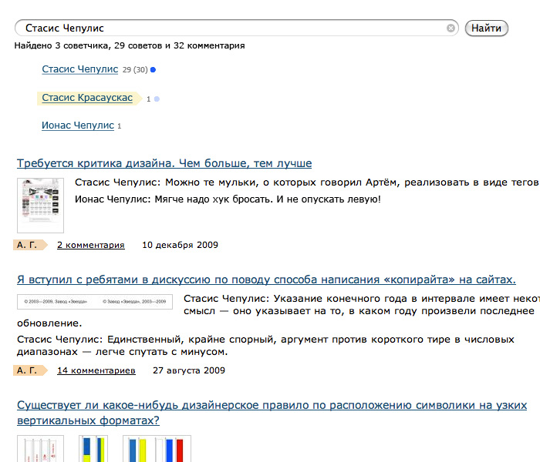This screenshot has width=540, height=462.
Task: Click the А. Г. tag beside 14 комментариев
Action: point(28,370)
